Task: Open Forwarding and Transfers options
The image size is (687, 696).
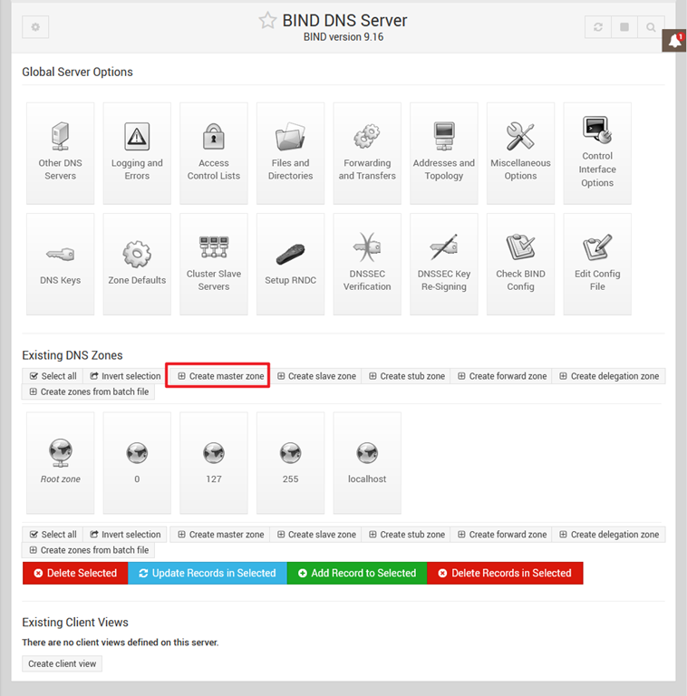Action: 367,153
